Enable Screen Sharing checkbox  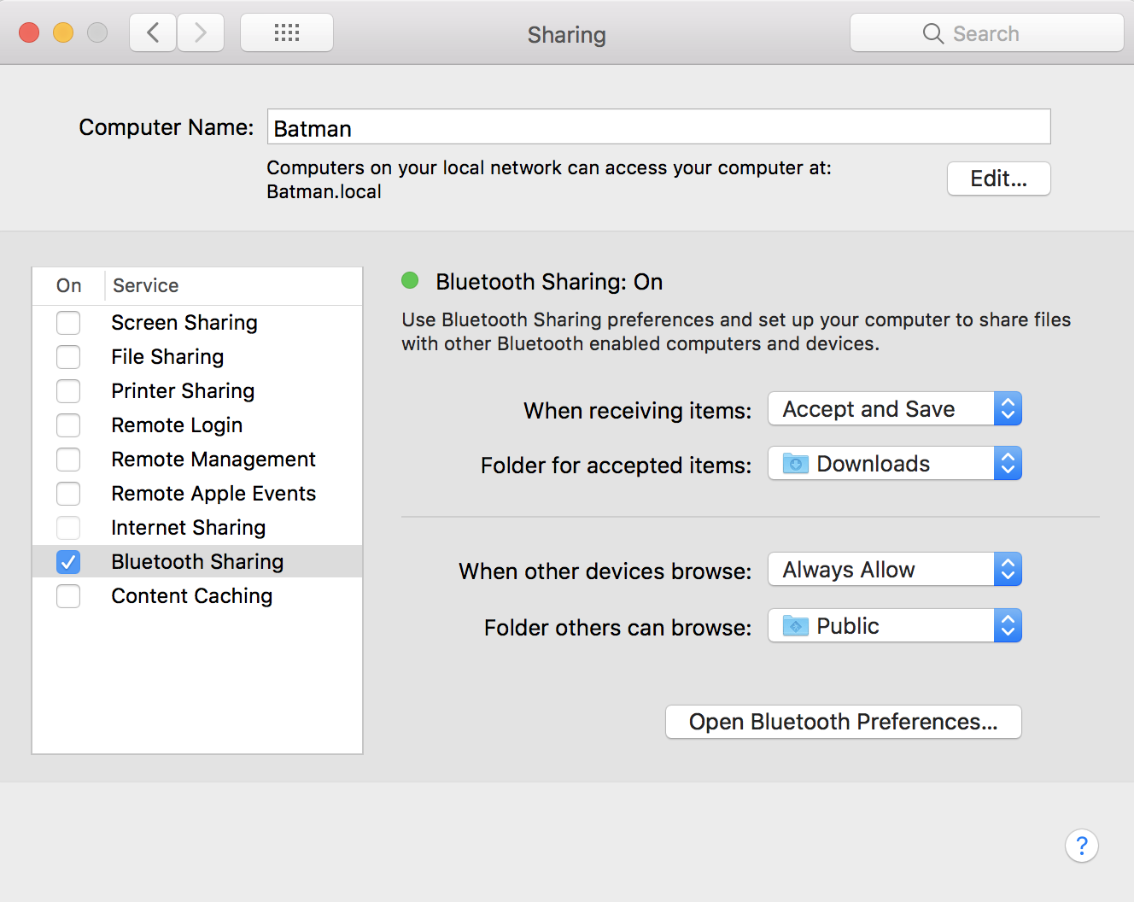point(68,323)
